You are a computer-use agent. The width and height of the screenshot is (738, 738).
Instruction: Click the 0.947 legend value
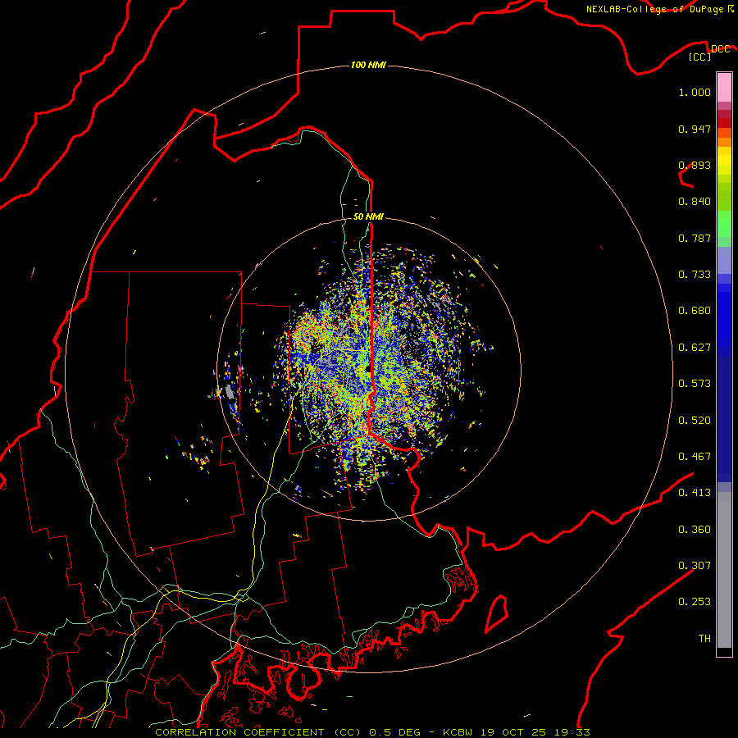695,129
